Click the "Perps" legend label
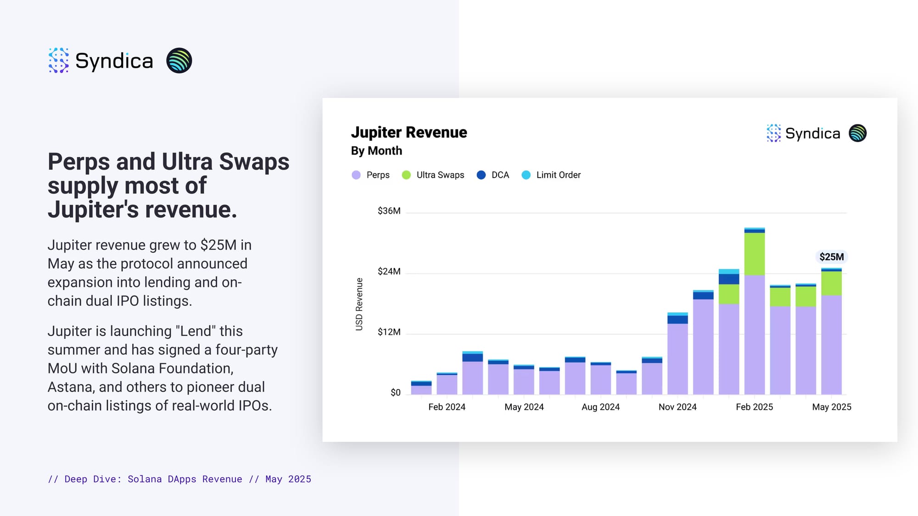Image resolution: width=918 pixels, height=516 pixels. click(378, 175)
